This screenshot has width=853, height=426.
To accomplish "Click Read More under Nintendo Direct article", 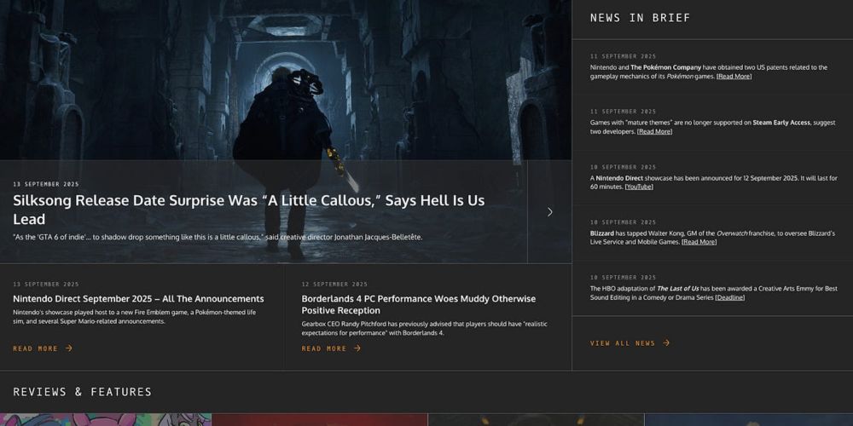I will (x=43, y=348).
